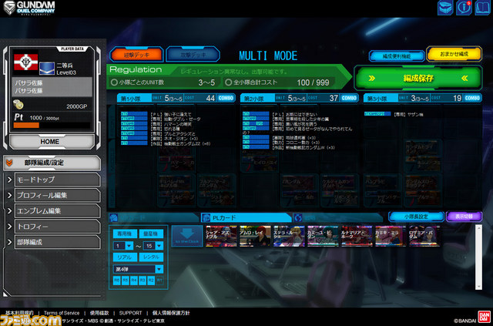The height and width of the screenshot is (326, 493).
Task: Toggle the 専用機 filter
Action: 125,234
